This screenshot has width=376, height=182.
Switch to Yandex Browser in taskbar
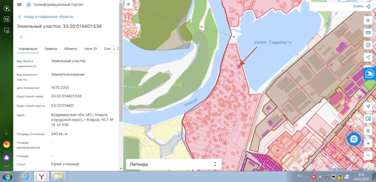42,176
